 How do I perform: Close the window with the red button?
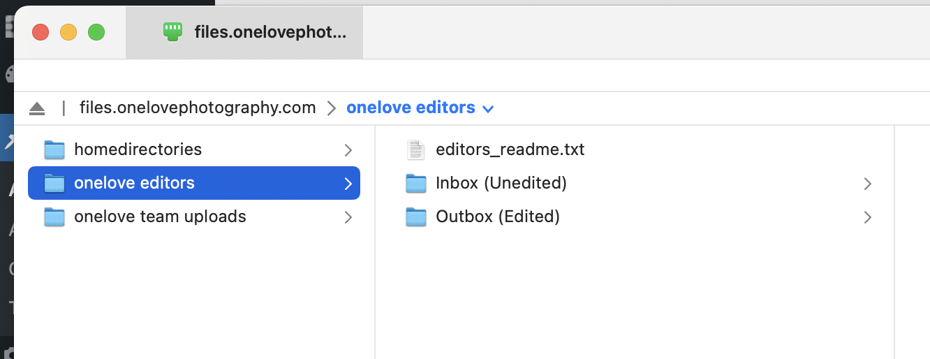pos(40,32)
